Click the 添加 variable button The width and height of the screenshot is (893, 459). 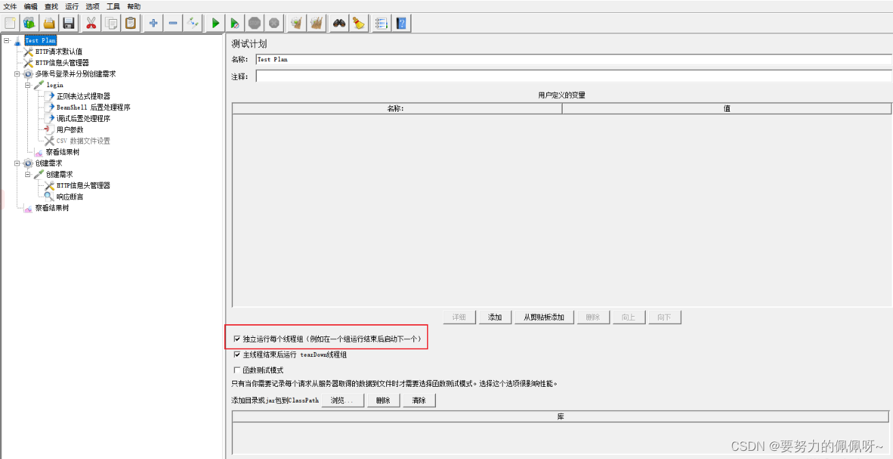tap(495, 317)
